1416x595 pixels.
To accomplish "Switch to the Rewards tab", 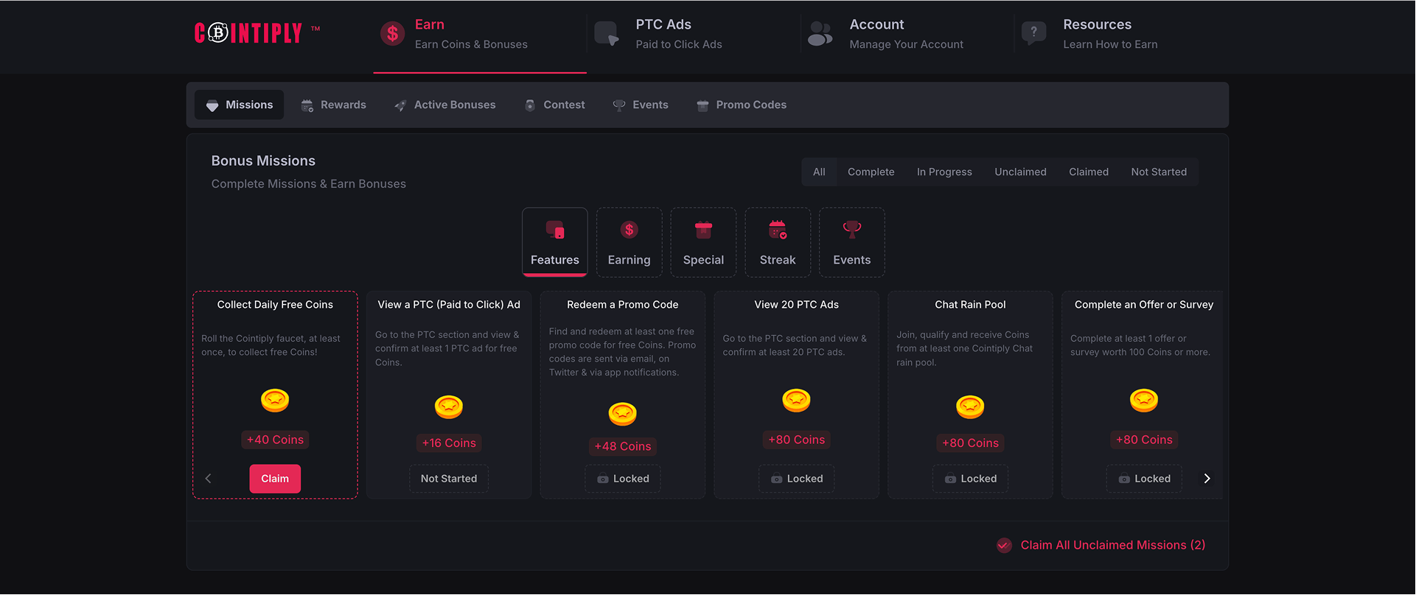I will pyautogui.click(x=334, y=105).
